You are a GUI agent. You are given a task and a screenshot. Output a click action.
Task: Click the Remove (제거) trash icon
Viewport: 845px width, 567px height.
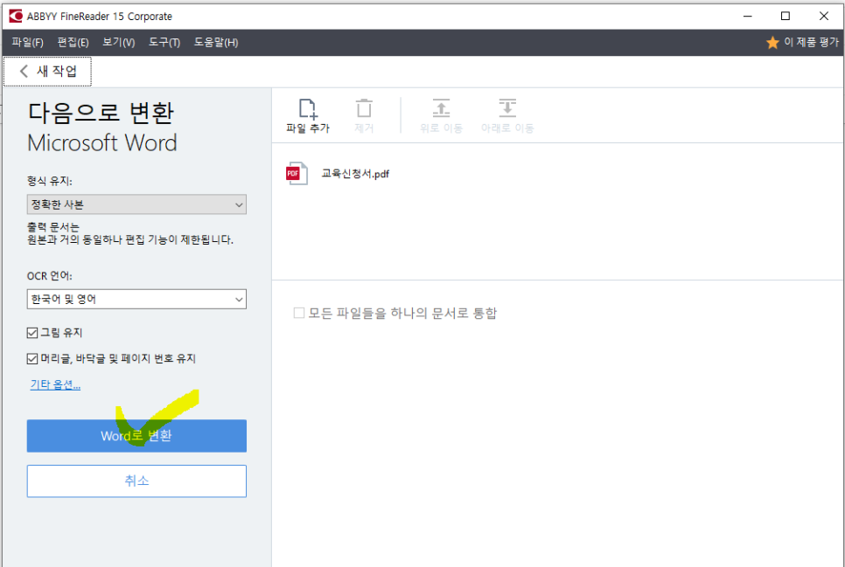click(364, 108)
